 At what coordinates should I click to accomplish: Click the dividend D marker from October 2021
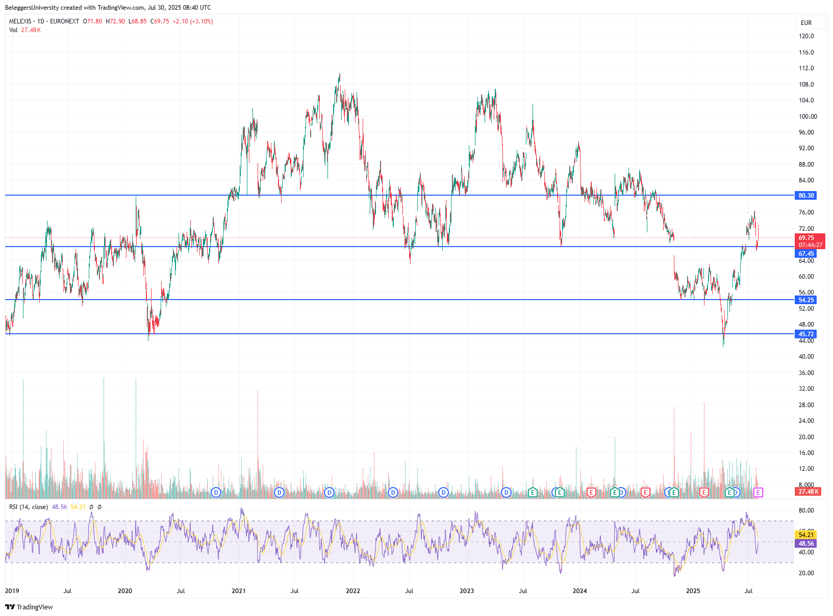point(329,493)
